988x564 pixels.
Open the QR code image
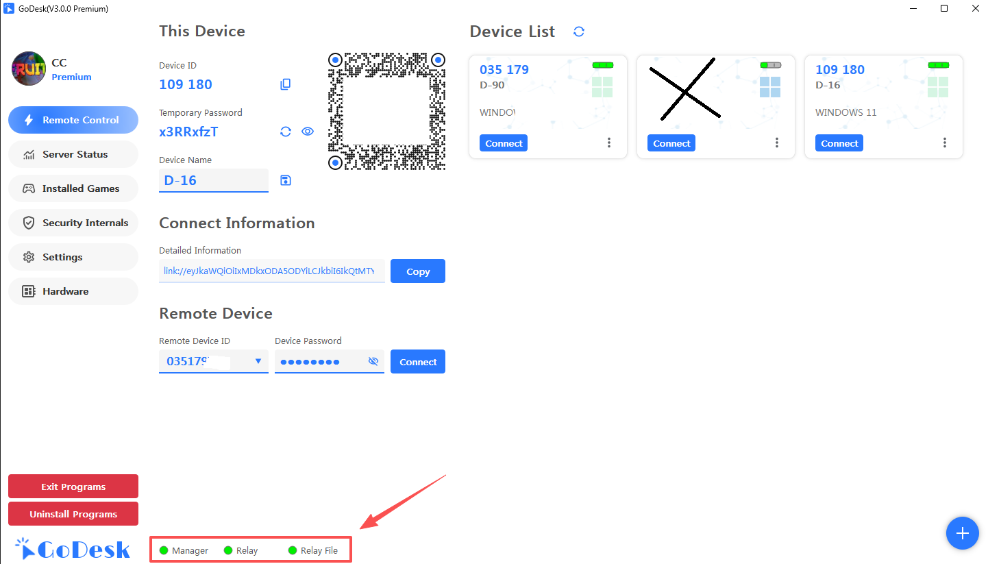(386, 111)
